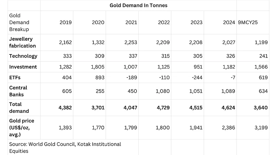Select the Gold price row label

pyautogui.click(x=22, y=127)
